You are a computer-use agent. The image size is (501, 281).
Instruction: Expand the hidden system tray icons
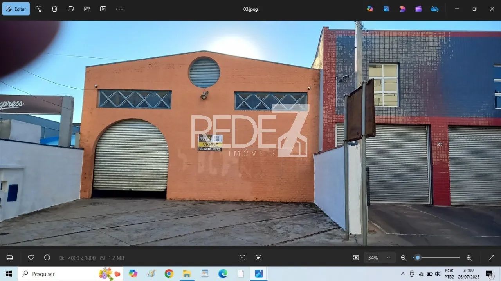[x=403, y=274]
